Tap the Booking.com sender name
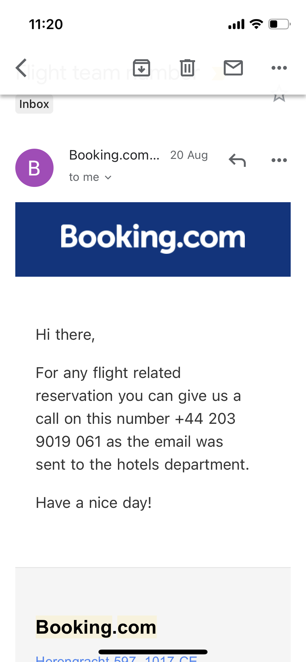 (x=114, y=155)
